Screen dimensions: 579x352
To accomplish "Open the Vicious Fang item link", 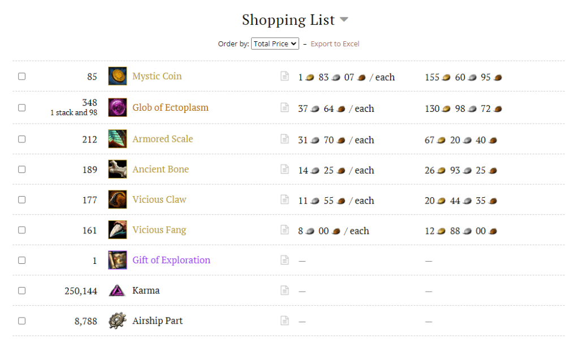I will click(x=159, y=230).
